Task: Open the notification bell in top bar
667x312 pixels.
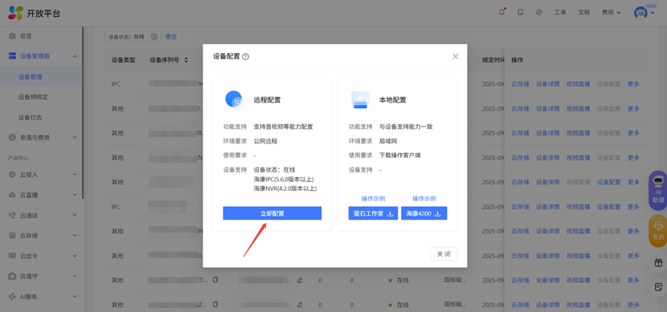Action: [x=501, y=12]
